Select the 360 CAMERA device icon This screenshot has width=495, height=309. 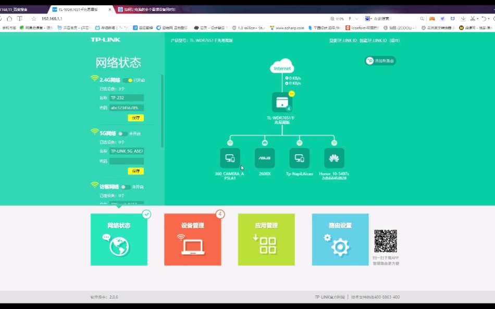point(229,159)
